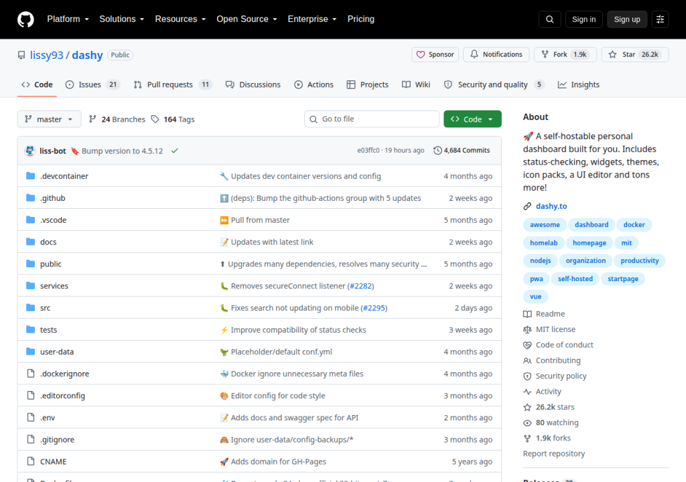Click the link icon beside dashy.to
The height and width of the screenshot is (482, 686).
(x=527, y=206)
